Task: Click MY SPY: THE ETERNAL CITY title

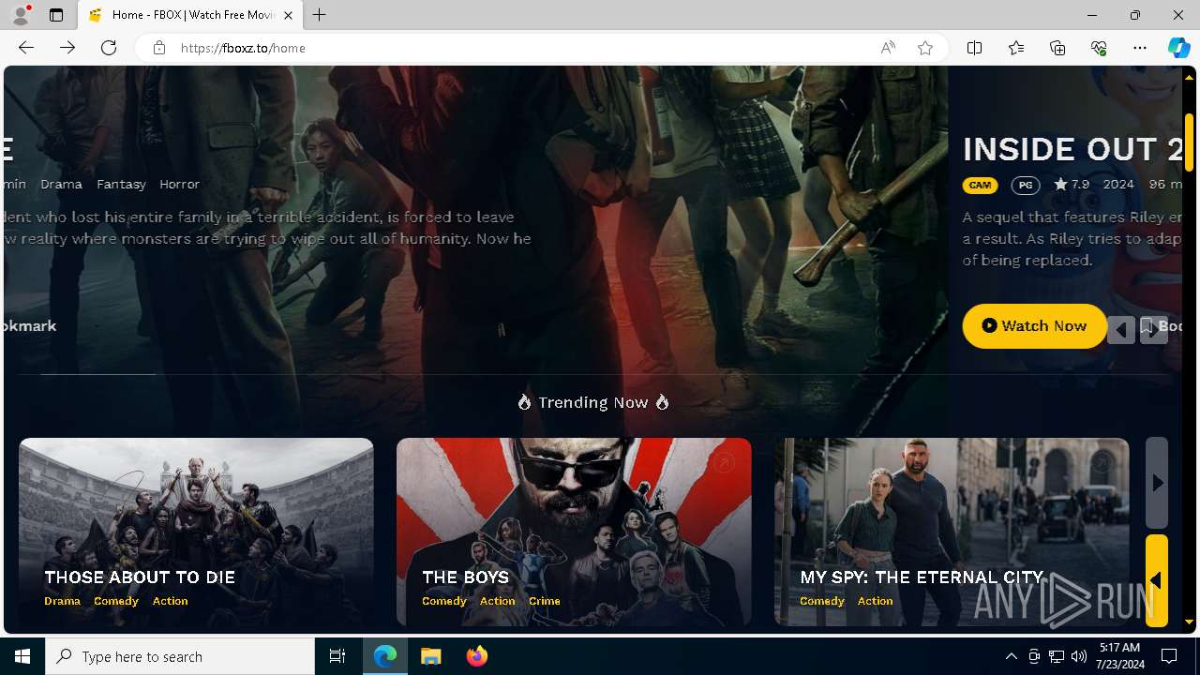Action: (x=922, y=577)
